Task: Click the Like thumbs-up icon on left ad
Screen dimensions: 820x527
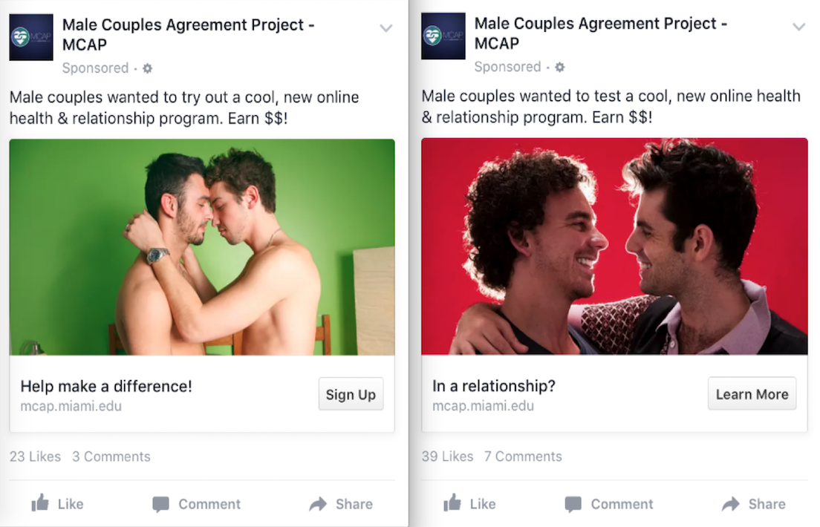Action: click(x=40, y=503)
